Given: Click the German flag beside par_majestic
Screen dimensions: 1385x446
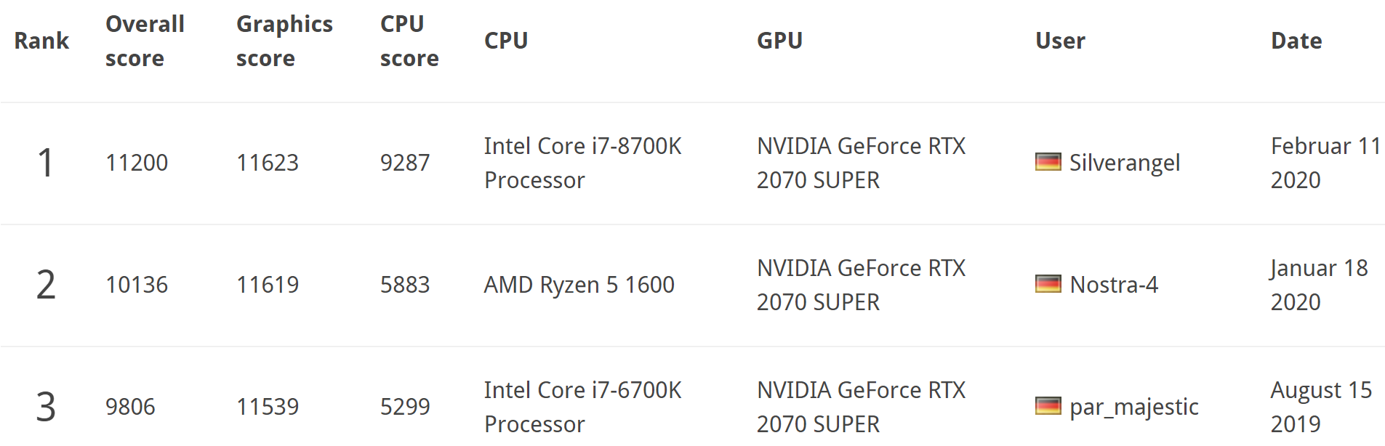Looking at the screenshot, I should tap(1048, 406).
